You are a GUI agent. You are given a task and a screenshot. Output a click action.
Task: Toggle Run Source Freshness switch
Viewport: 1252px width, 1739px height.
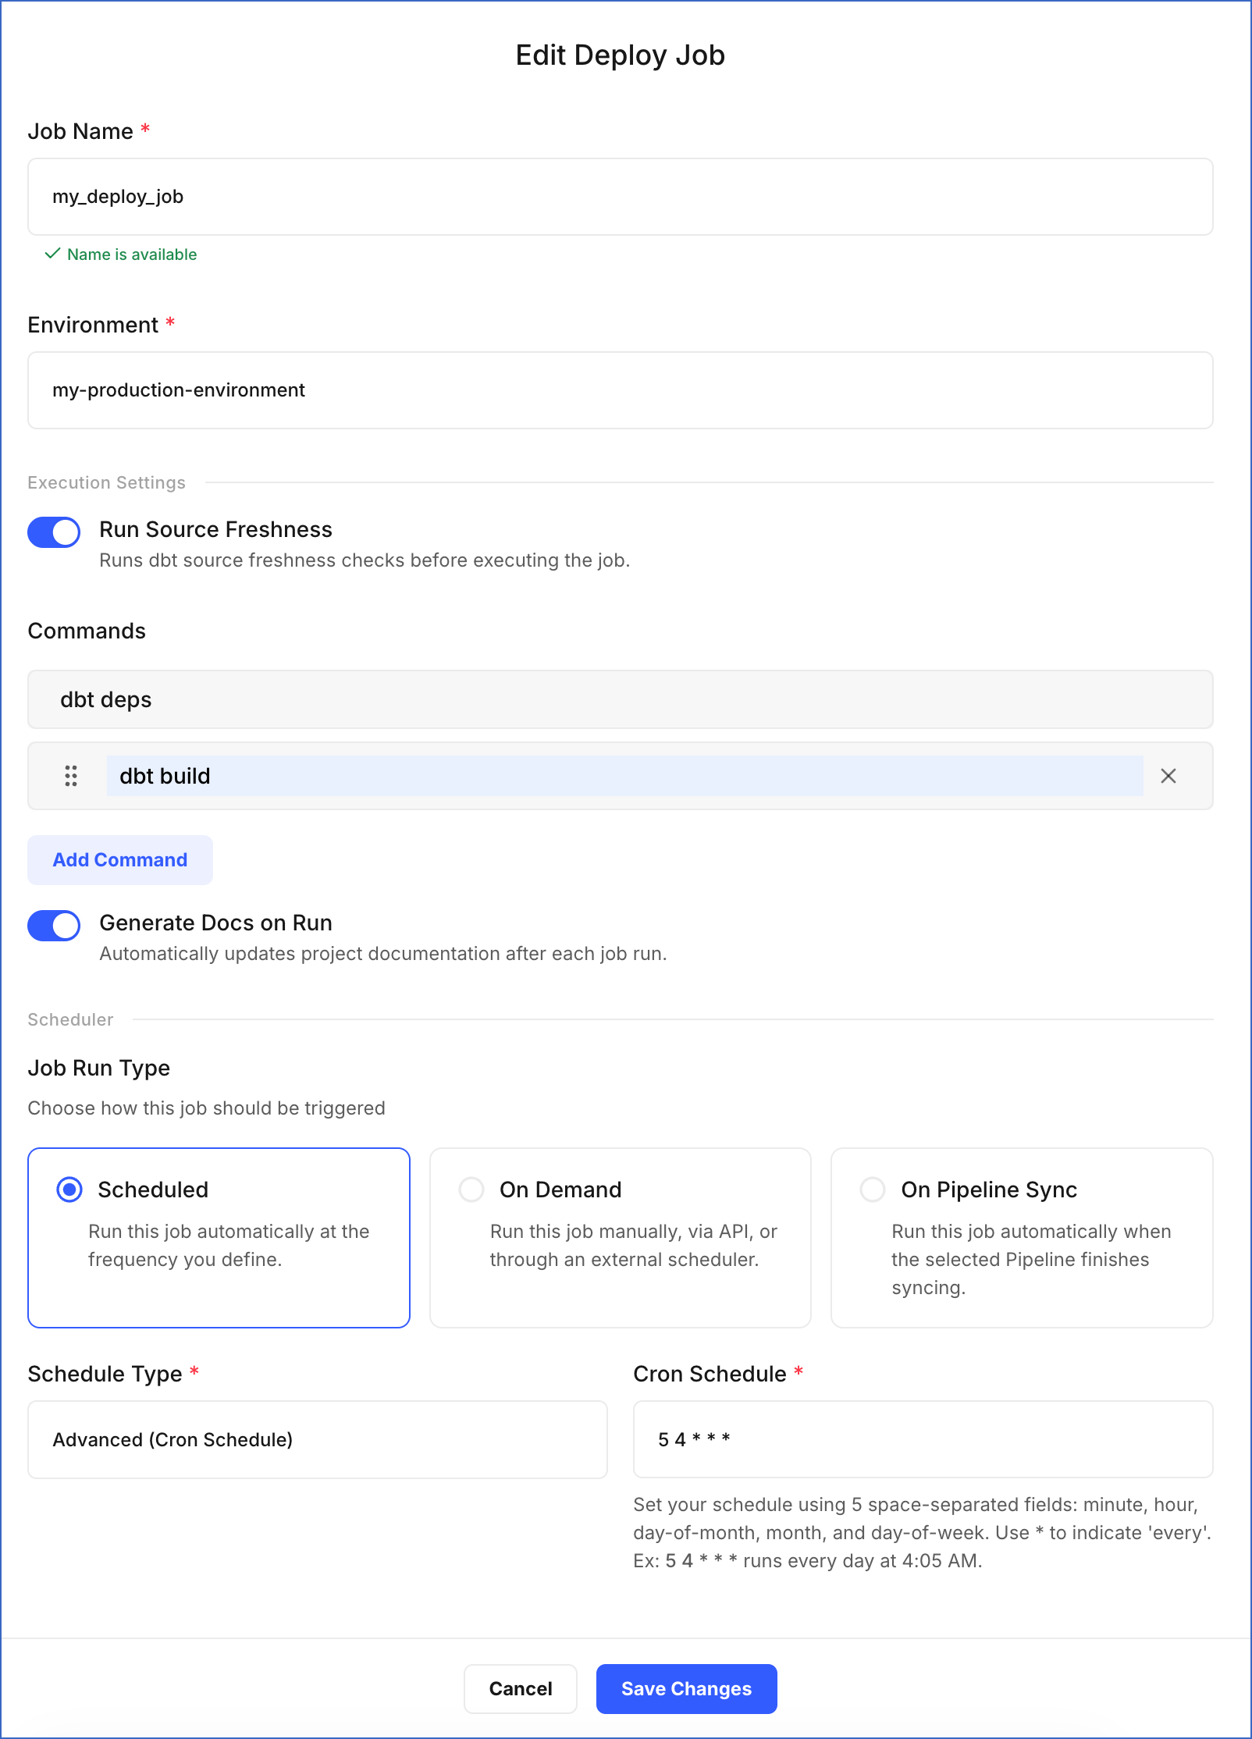tap(54, 532)
